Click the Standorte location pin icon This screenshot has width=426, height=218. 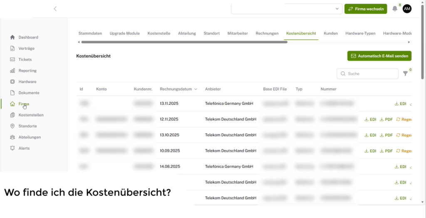coord(12,126)
